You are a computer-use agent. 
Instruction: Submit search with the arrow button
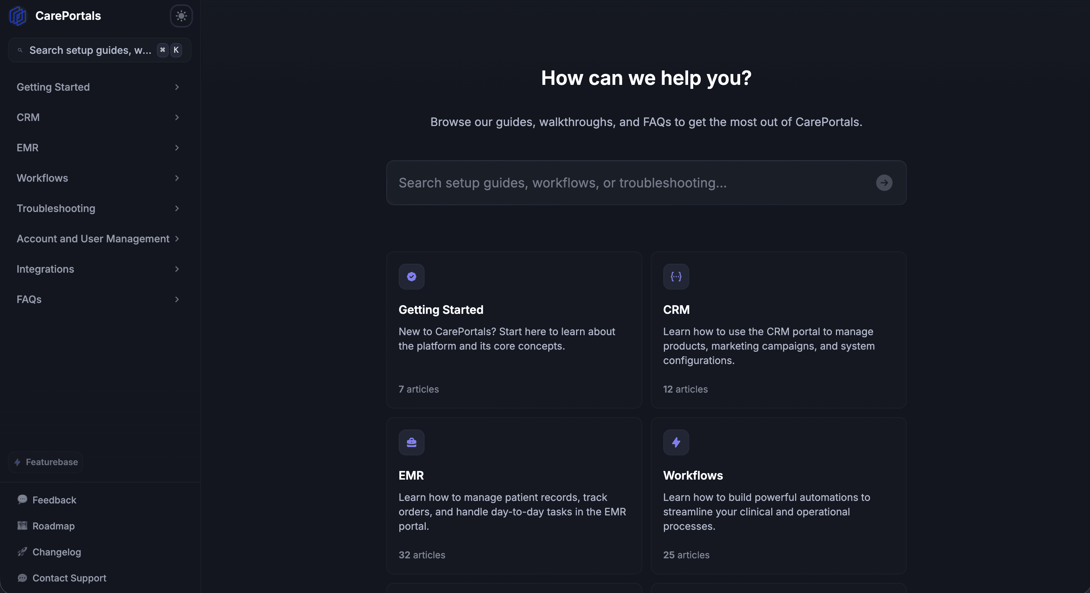[x=884, y=183]
